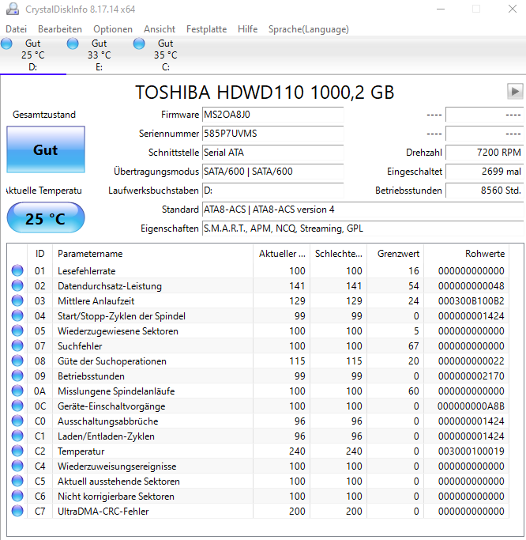Screen dimensions: 526x540
Task: Select the UltraDMA-CRC-Fehler parameter name
Action: click(103, 512)
